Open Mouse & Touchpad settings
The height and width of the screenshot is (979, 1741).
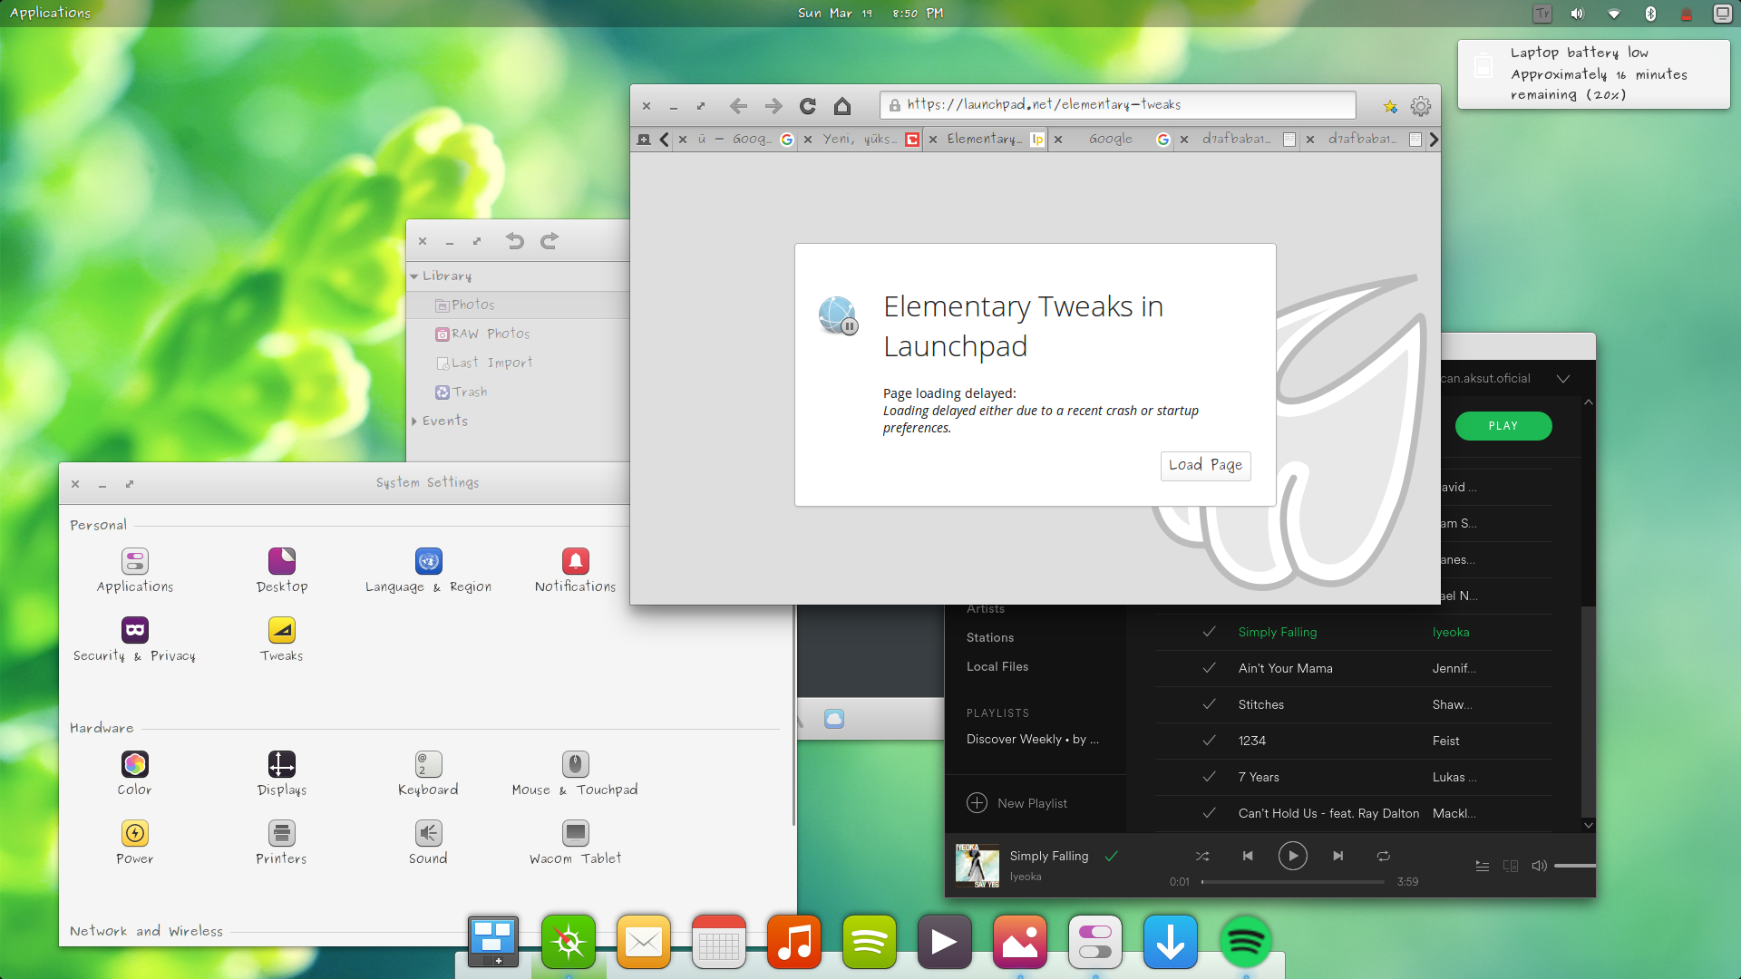pos(576,764)
